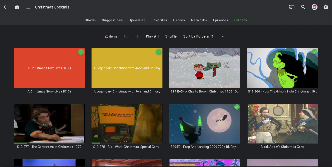The image size is (332, 167).
Task: Go to next page arrow
Action: tap(137, 36)
